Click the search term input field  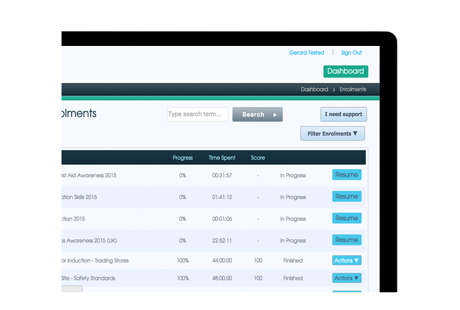pos(197,115)
